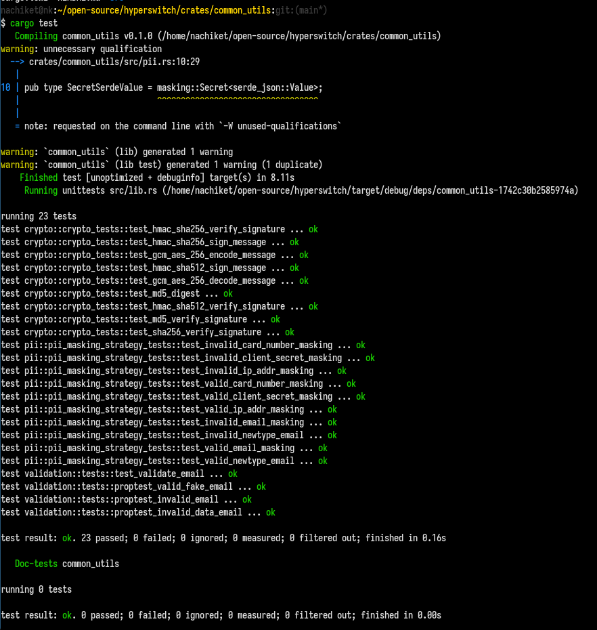The image size is (597, 630).
Task: Click the 'git:(main*)' branch indicator
Action: (x=301, y=10)
